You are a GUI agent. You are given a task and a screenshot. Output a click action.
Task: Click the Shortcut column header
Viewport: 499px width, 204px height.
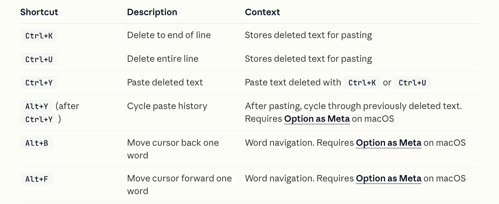[39, 12]
